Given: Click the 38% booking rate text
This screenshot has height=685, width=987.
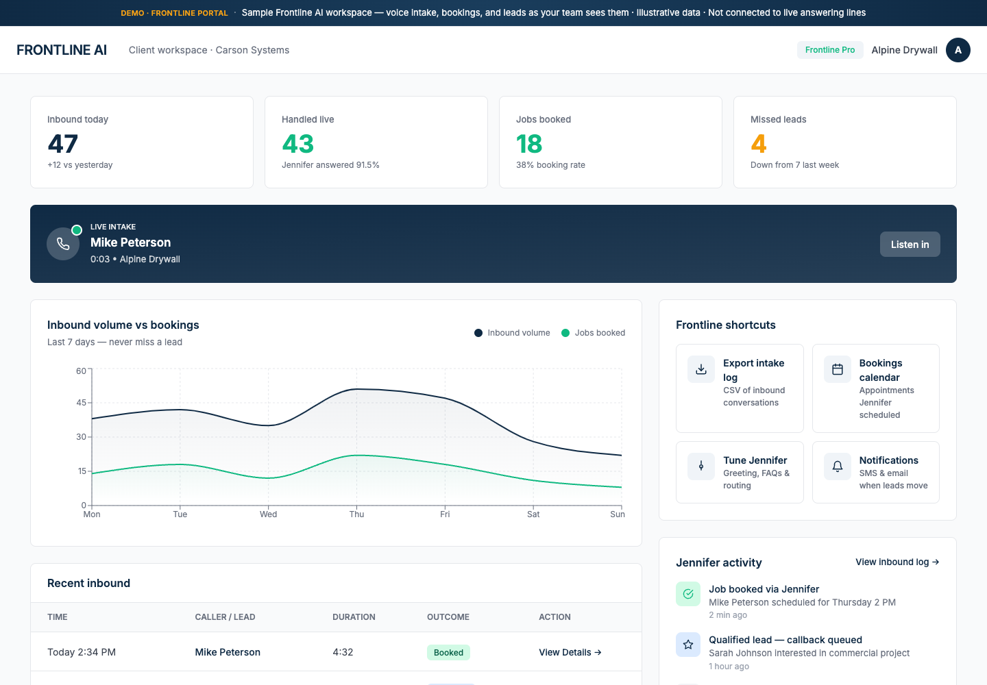Looking at the screenshot, I should pos(550,165).
